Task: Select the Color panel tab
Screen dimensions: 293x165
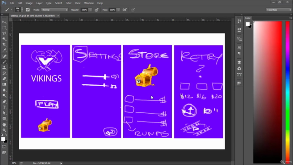Action: pyautogui.click(x=248, y=18)
